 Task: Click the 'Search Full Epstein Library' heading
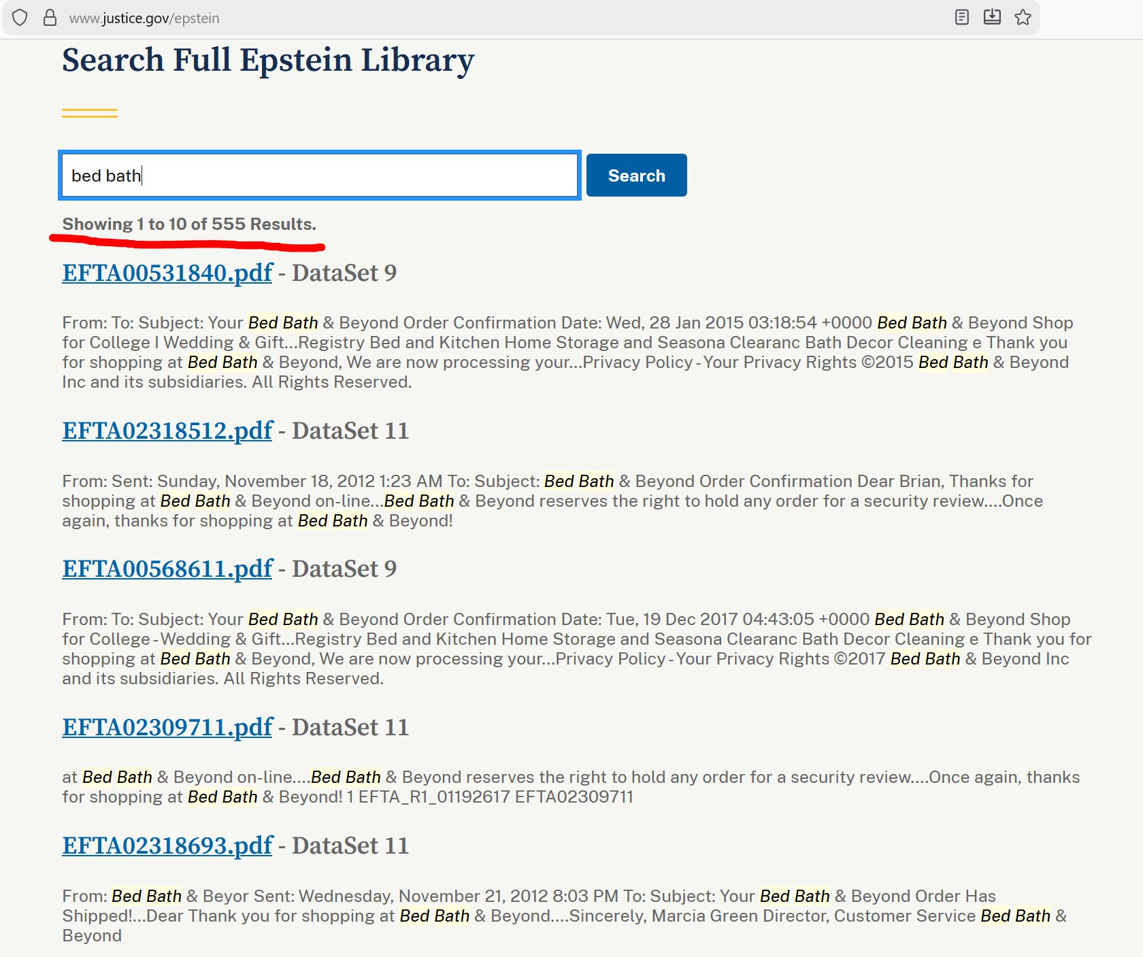(268, 61)
